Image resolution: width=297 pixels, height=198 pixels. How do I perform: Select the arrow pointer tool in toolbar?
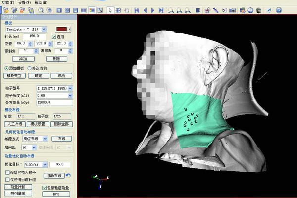click(x=110, y=9)
